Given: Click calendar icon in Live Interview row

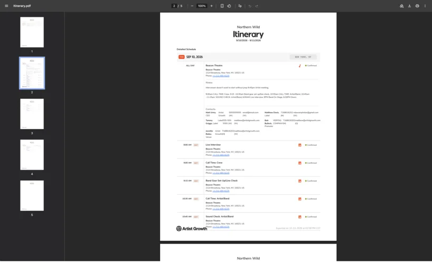Looking at the screenshot, I should pyautogui.click(x=300, y=145).
